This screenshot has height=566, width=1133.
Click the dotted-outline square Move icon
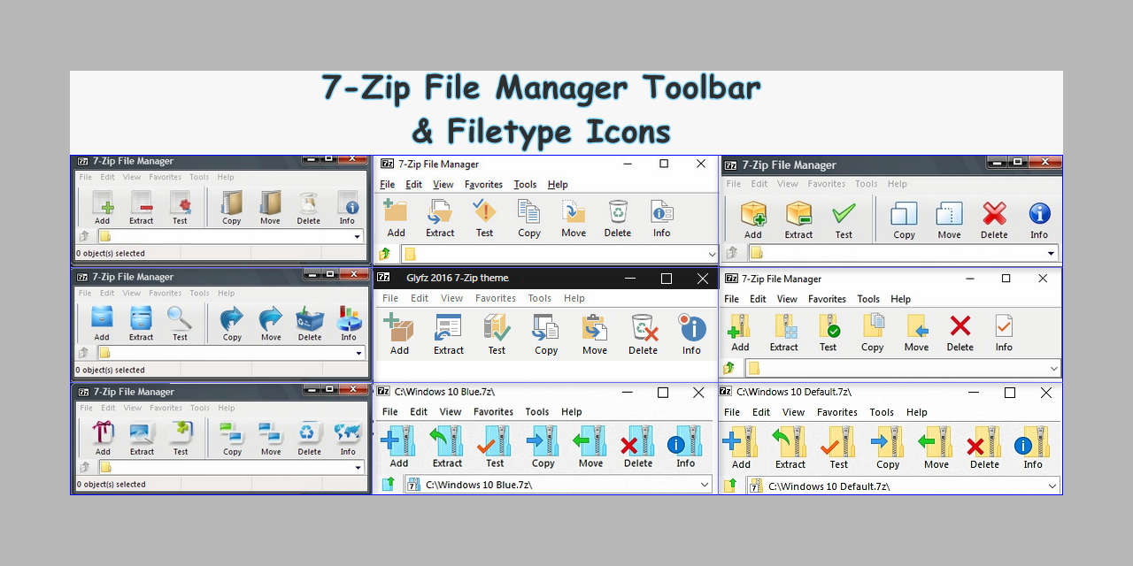(949, 214)
